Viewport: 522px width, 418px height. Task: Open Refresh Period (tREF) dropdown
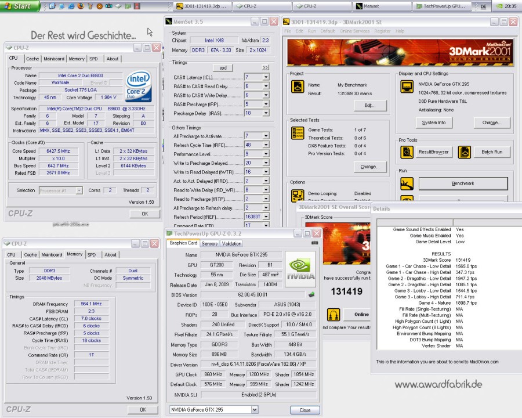(x=266, y=217)
